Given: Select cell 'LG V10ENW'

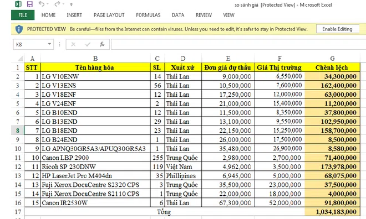Looking at the screenshot, I should tap(95, 76).
